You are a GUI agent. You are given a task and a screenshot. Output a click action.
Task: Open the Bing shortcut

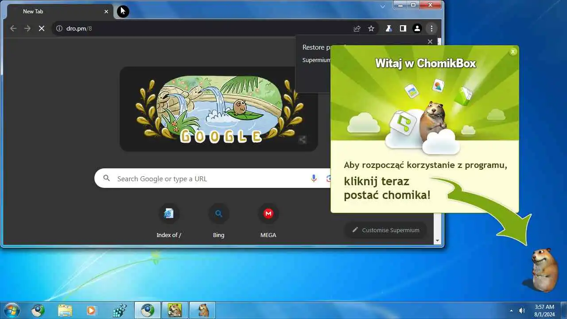click(218, 221)
